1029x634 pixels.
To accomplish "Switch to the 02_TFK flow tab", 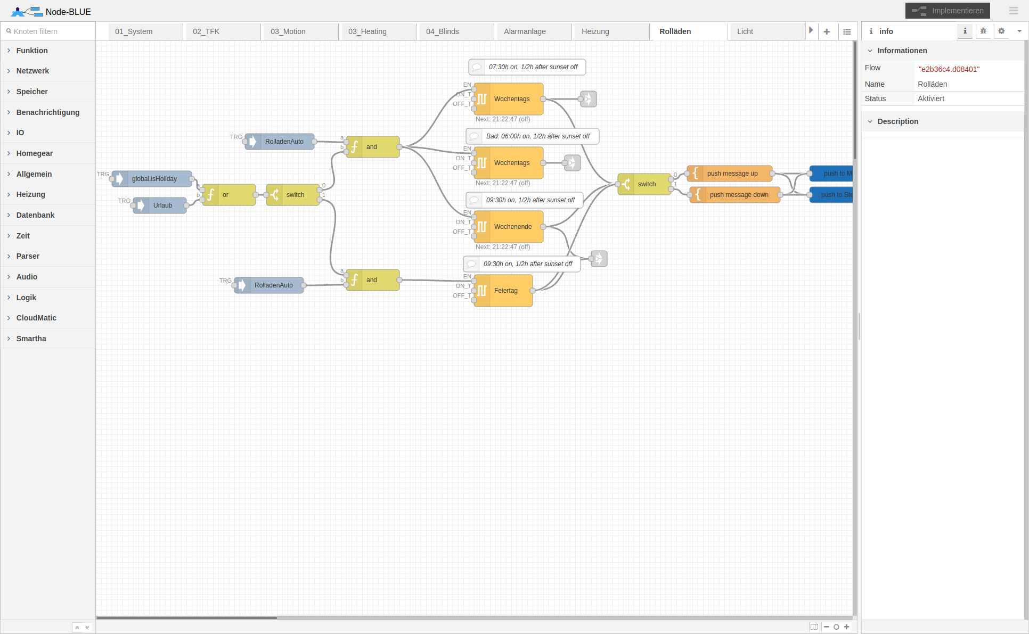I will click(224, 31).
